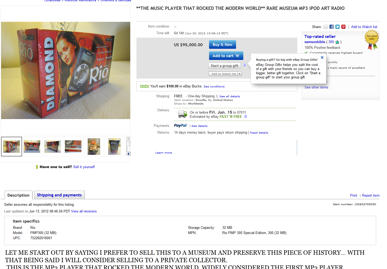The width and height of the screenshot is (387, 269).
Task: Share listing on Twitter icon
Action: [337, 27]
